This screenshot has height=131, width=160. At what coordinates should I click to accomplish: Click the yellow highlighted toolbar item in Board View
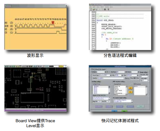pos(61,66)
